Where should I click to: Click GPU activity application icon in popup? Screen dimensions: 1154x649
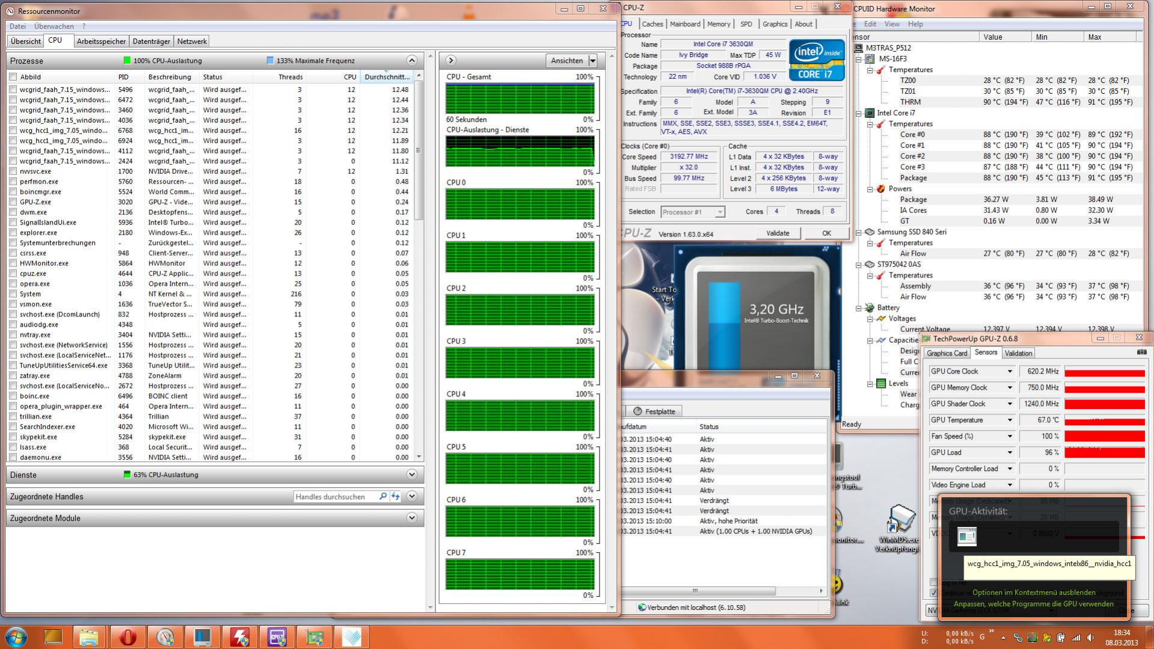[x=967, y=536]
